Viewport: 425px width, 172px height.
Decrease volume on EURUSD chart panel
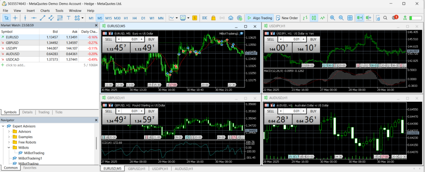[x=119, y=39]
